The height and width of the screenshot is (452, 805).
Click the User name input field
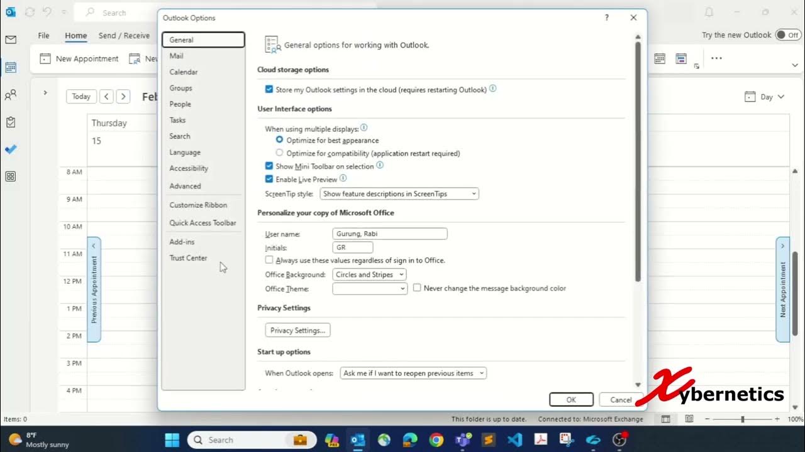pyautogui.click(x=390, y=234)
